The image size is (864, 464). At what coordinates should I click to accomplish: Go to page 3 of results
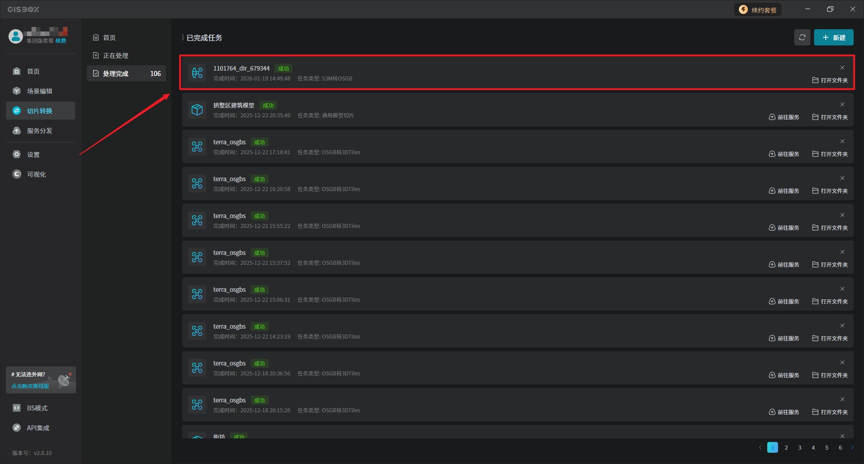pyautogui.click(x=800, y=448)
